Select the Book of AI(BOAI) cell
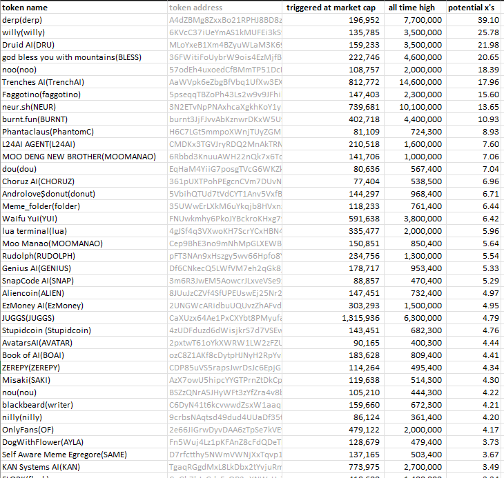Image resolution: width=504 pixels, height=478 pixels. (x=84, y=355)
